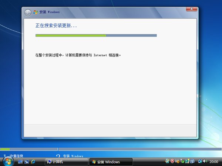Screen dimensions: 222x166
Task: Click the Windows flag icon in the installer title bar
Action: (x=36, y=12)
